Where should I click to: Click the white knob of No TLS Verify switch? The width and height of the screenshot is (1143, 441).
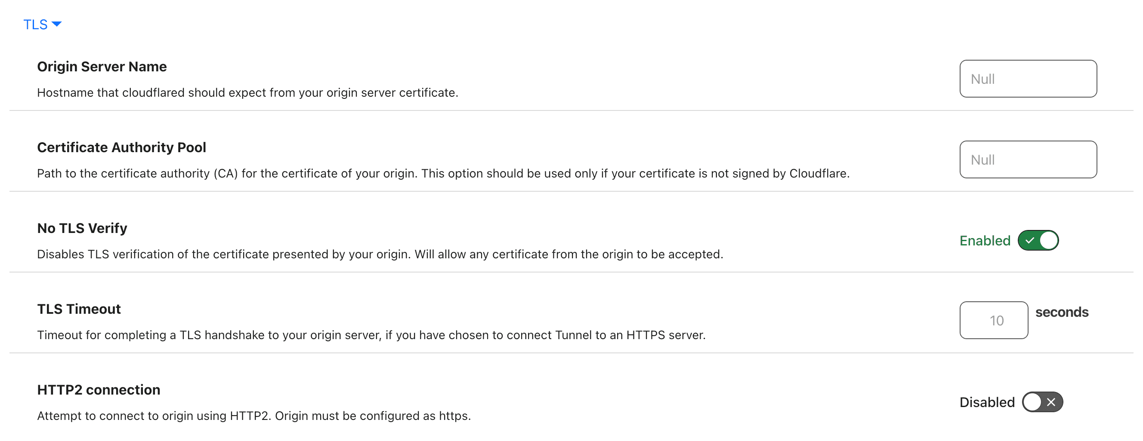[1048, 241]
